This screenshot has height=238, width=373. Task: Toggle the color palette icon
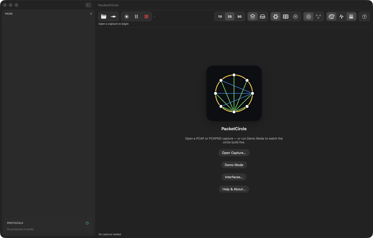pyautogui.click(x=332, y=16)
